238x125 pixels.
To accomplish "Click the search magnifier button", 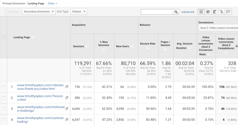I will tap(176, 12).
